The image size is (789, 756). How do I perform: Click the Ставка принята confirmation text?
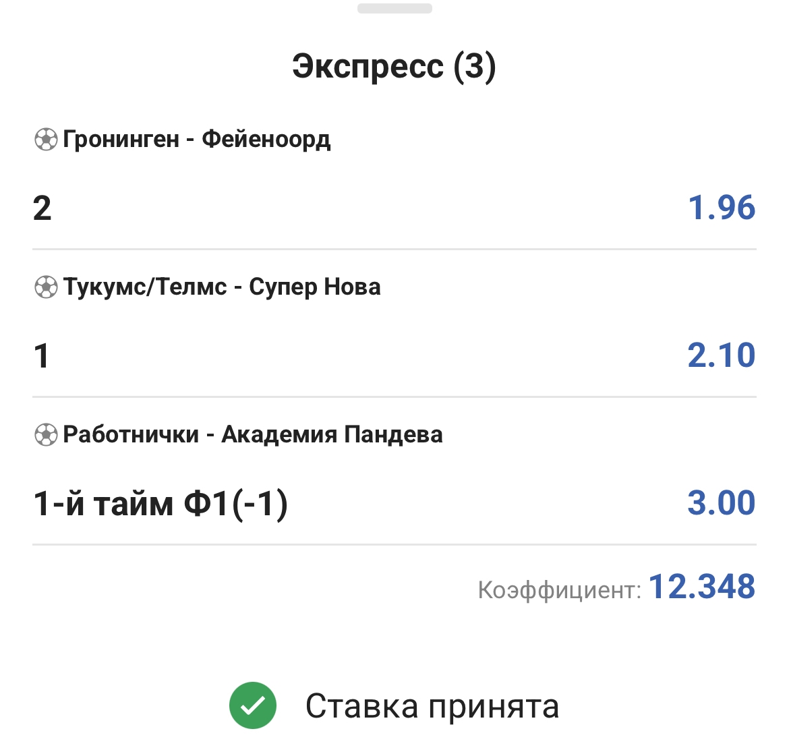click(432, 707)
